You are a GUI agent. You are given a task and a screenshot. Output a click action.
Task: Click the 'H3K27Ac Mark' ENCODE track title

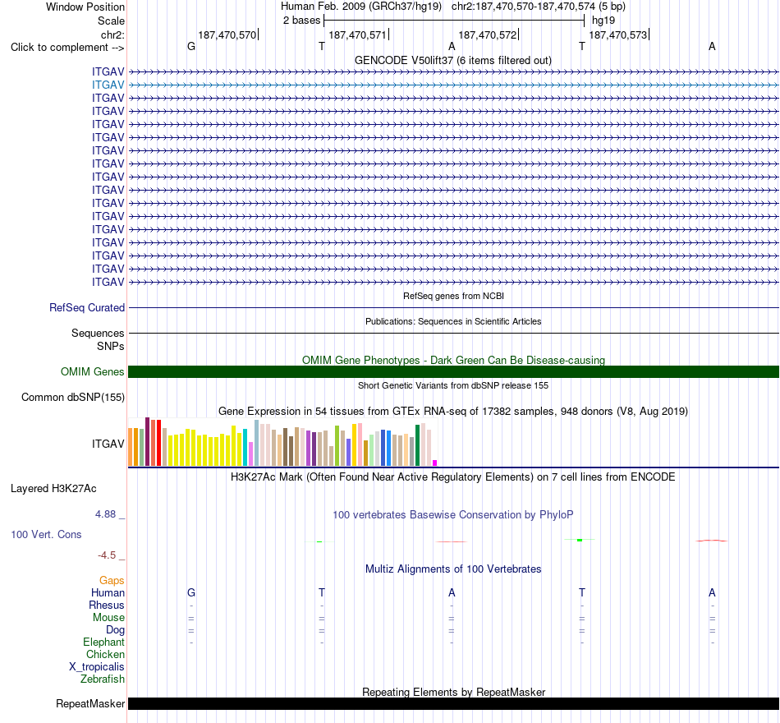click(x=453, y=477)
